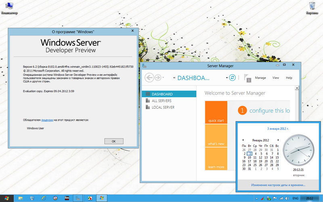Click the quick start tile
323x202 pixels.
pos(216,112)
